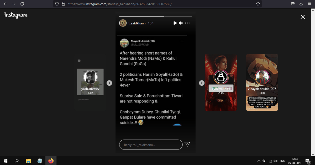315x165 pixels.
Task: Go to next story with right arrow
Action: [202, 83]
